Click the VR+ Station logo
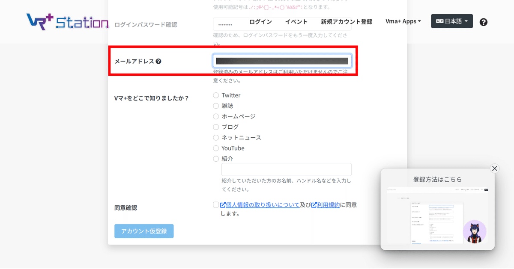Screen dimensions: 514x269 [x=68, y=21]
